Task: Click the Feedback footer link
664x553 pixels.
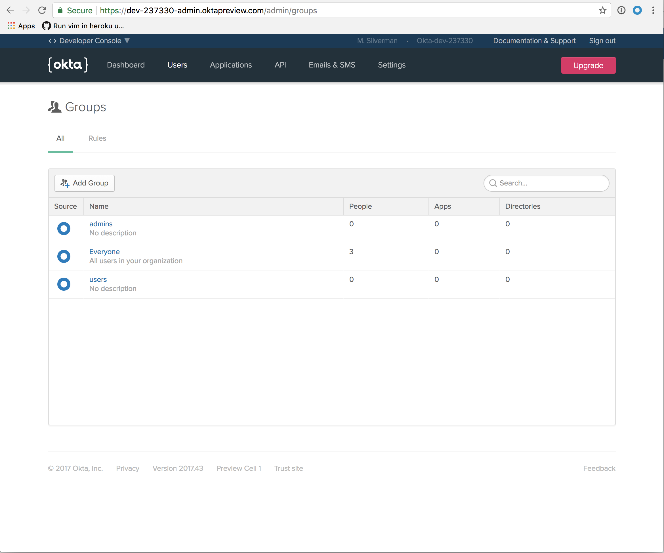Action: pyautogui.click(x=599, y=468)
